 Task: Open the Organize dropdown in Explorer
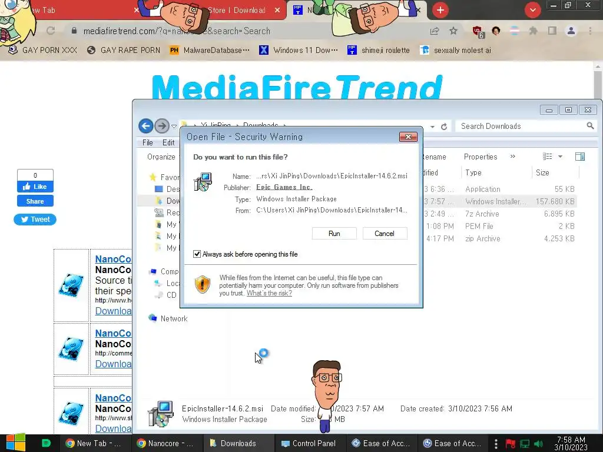coord(161,157)
